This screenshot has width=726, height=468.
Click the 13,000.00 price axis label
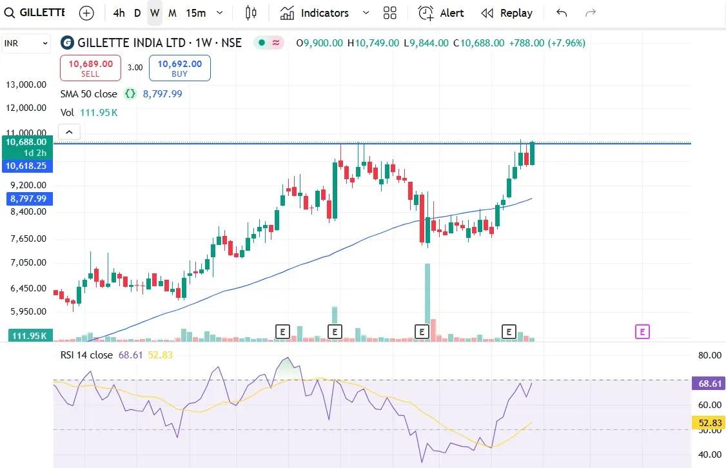26,84
